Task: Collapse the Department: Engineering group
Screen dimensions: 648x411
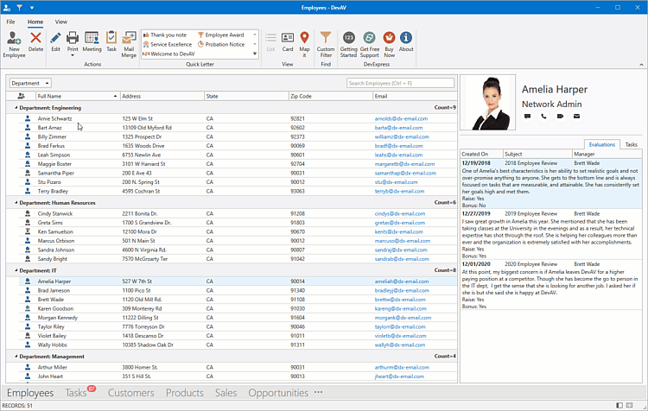Action: pyautogui.click(x=16, y=108)
